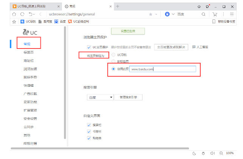Open the UC超级返利 bookmark
Screen dimensions: 243x159
(79, 21)
